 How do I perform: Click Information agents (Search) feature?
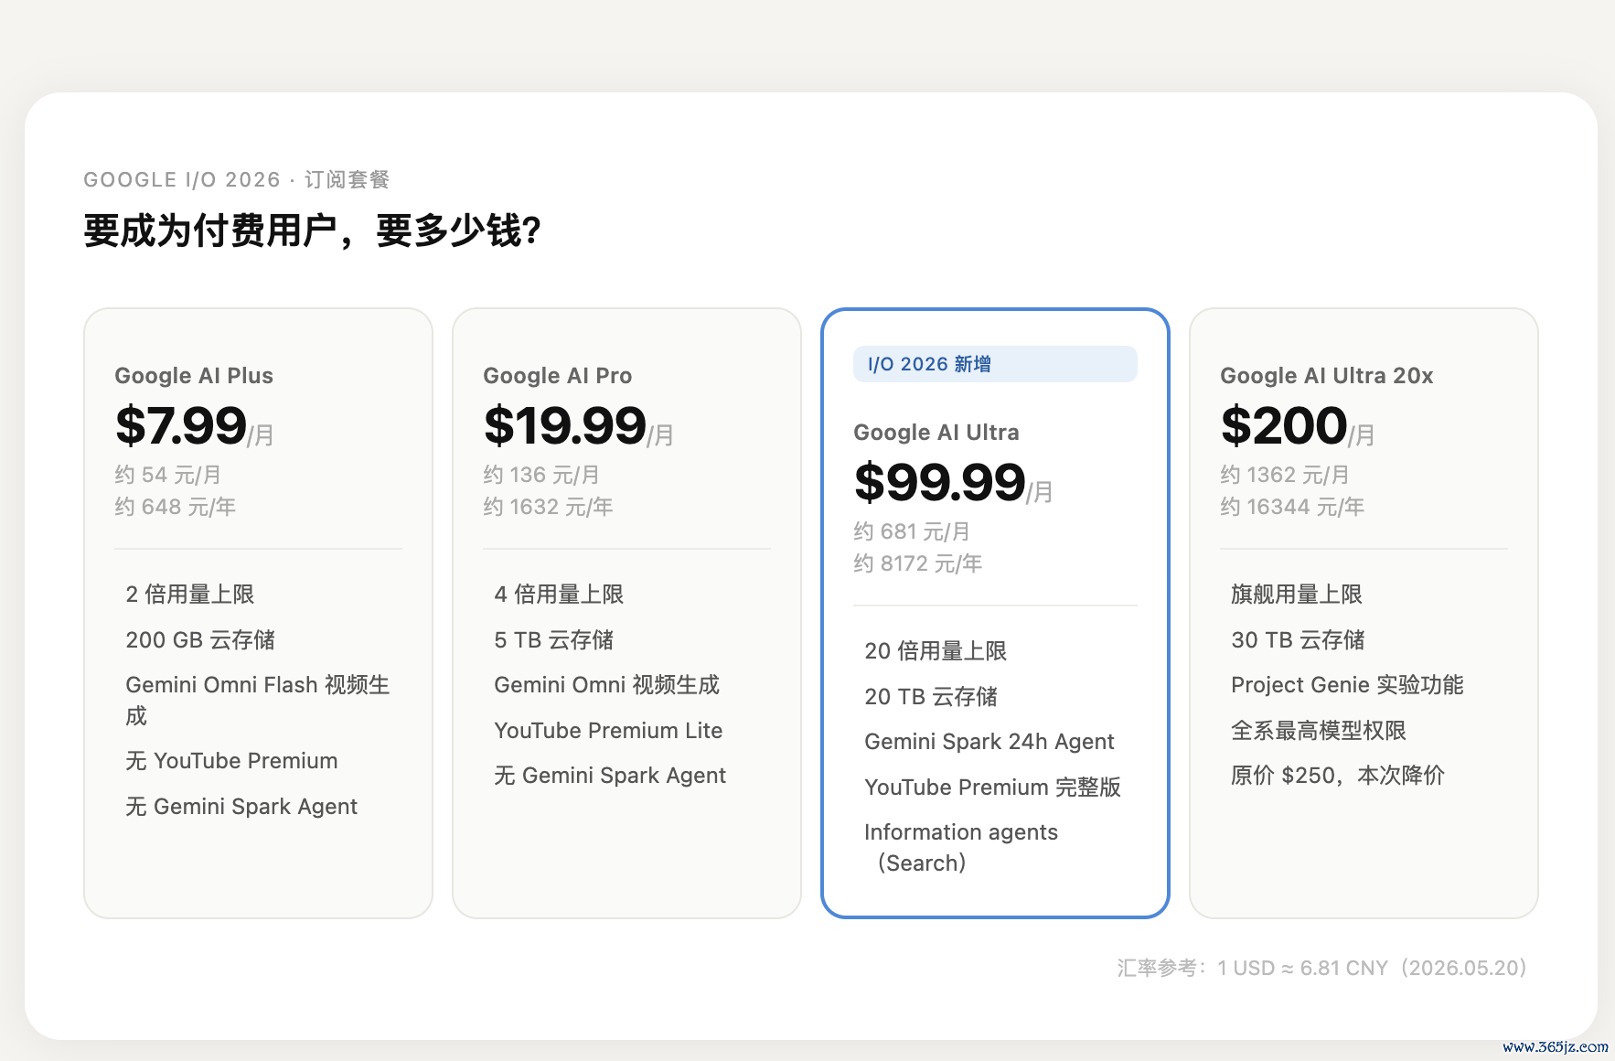click(961, 848)
